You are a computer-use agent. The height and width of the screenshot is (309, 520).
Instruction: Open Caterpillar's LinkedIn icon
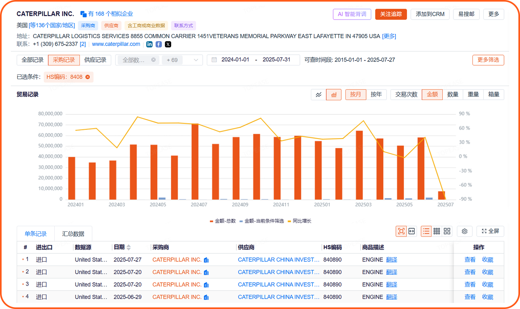(149, 44)
